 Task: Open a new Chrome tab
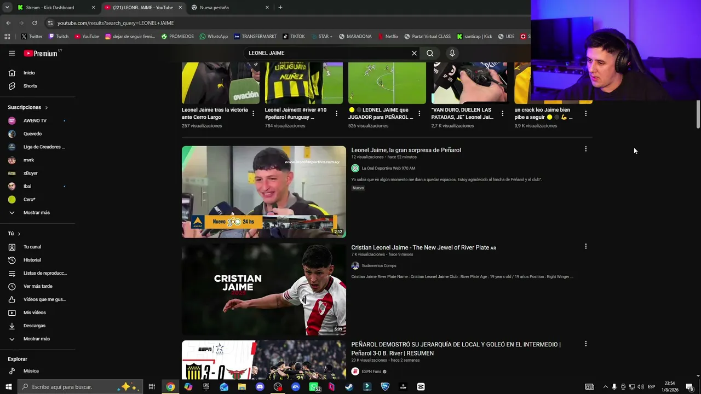280,7
